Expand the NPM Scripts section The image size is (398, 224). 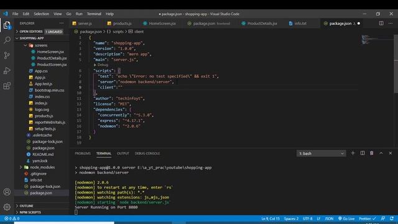click(x=42, y=212)
